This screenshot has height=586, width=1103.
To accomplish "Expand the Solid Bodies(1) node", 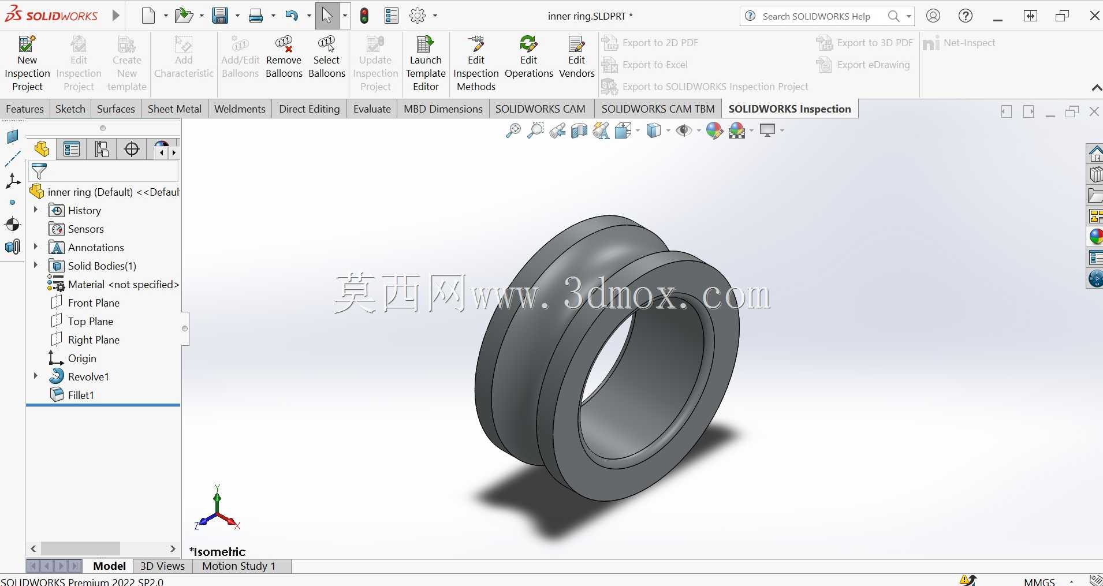I will point(35,266).
